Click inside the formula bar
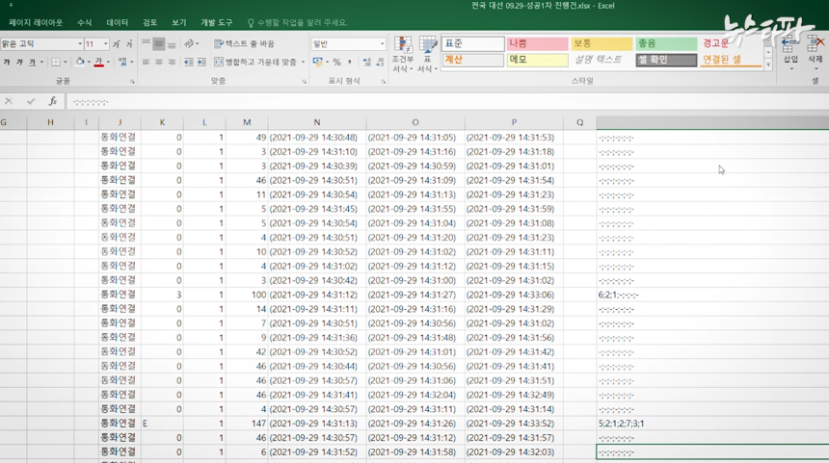This screenshot has width=829, height=463. pos(447,101)
